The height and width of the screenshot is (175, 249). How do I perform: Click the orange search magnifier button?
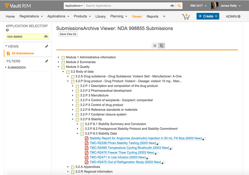pyautogui.click(x=179, y=6)
